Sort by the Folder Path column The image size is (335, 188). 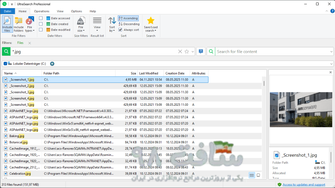coord(79,73)
